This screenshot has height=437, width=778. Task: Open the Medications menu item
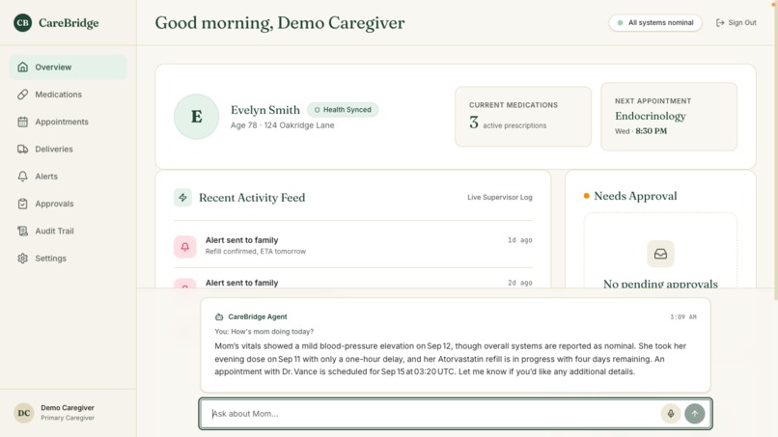coord(68,95)
